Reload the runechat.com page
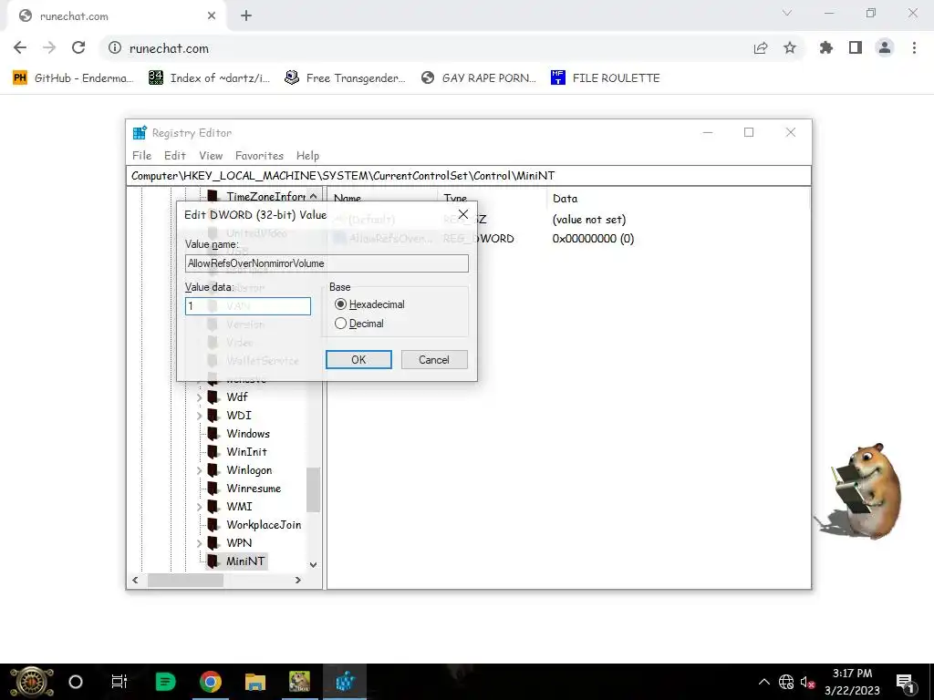 tap(78, 47)
